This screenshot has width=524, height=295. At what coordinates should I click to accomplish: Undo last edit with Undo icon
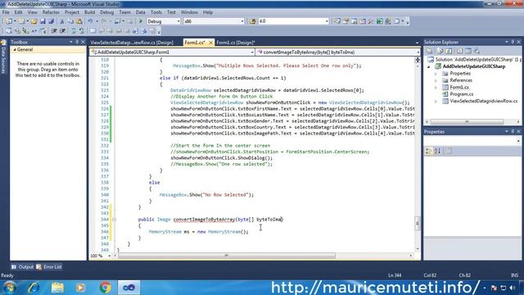90,21
